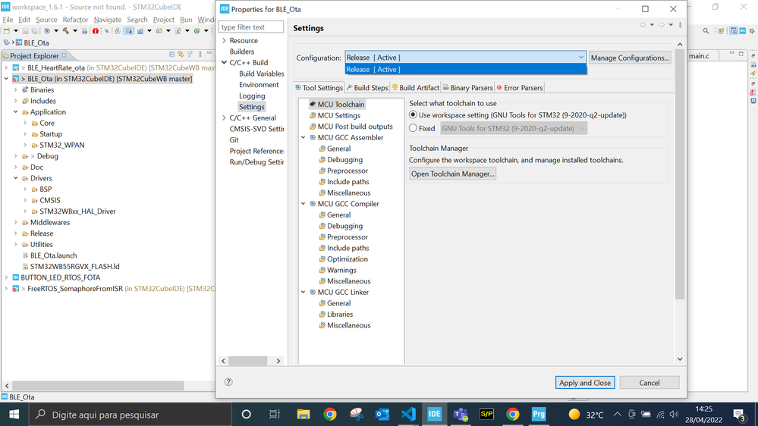The image size is (758, 426).
Task: Collapse MCU GCC Assembler node
Action: pos(303,138)
